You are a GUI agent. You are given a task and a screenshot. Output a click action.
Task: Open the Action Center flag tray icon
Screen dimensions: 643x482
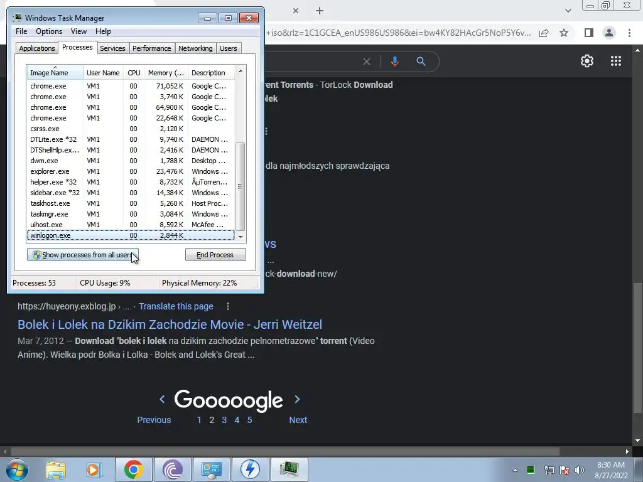(x=565, y=470)
